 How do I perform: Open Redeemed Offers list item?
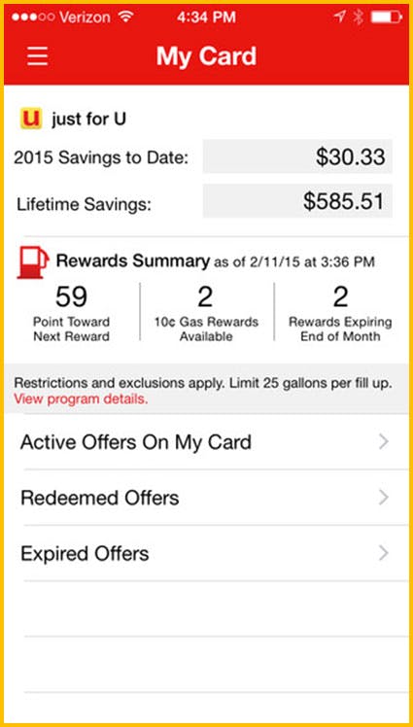point(206,498)
